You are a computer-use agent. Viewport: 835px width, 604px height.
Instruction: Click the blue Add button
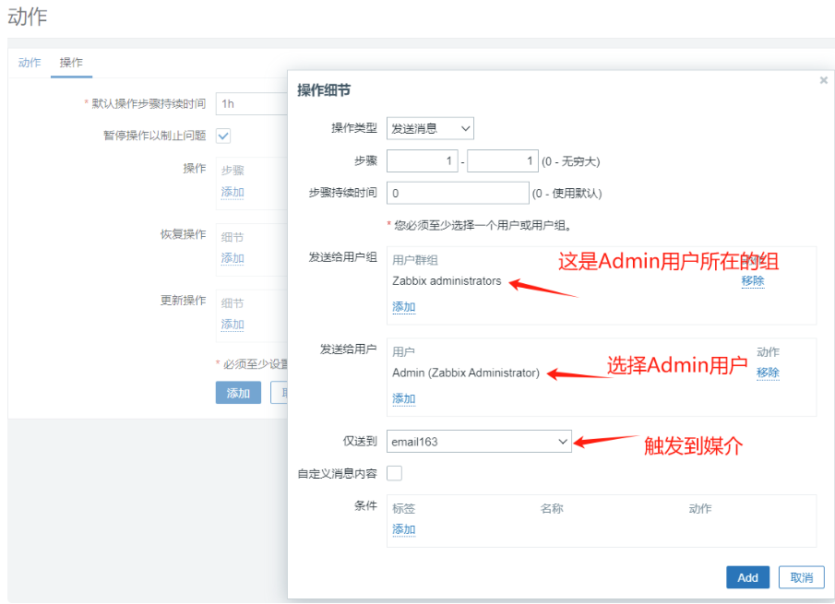(x=747, y=577)
